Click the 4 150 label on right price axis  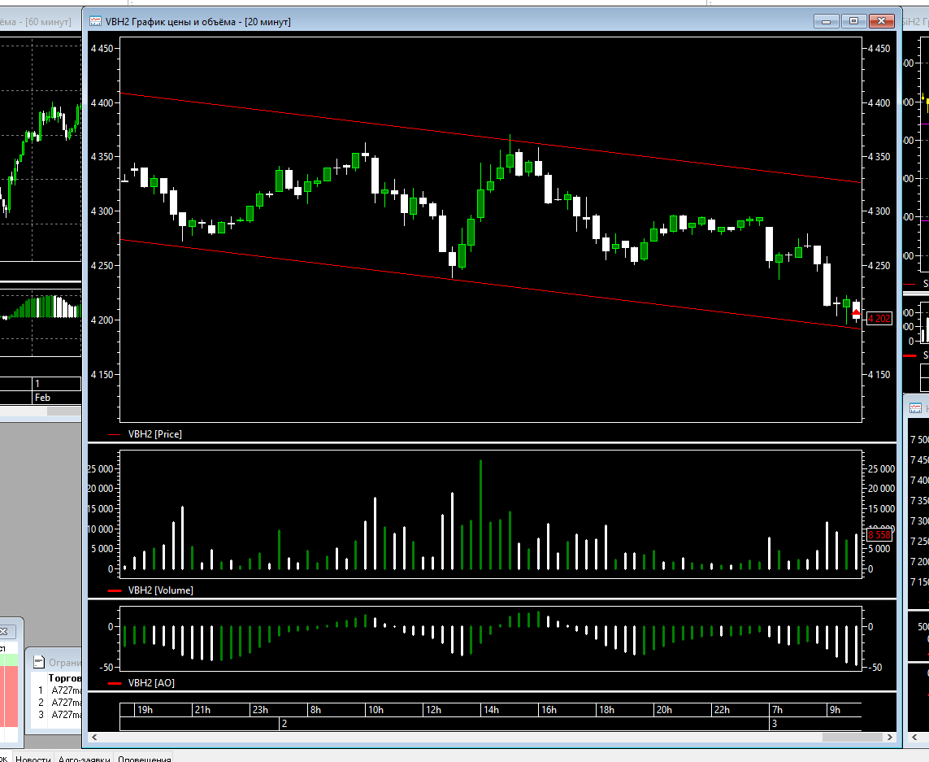tap(879, 375)
